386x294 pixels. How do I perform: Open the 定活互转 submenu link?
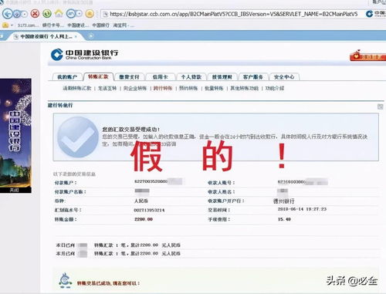click(107, 88)
